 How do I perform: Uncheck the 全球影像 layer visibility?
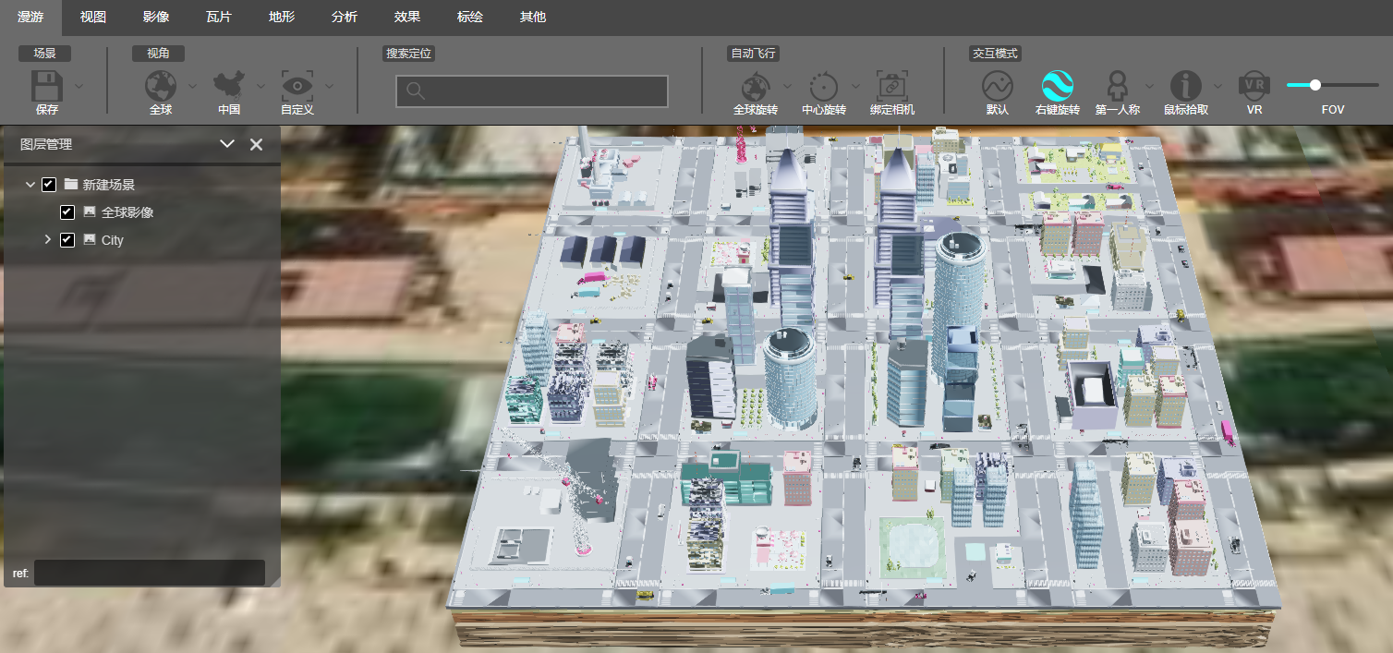click(x=67, y=212)
